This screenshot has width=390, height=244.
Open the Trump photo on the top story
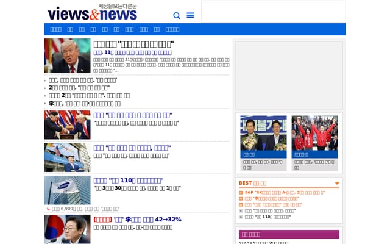(68, 56)
